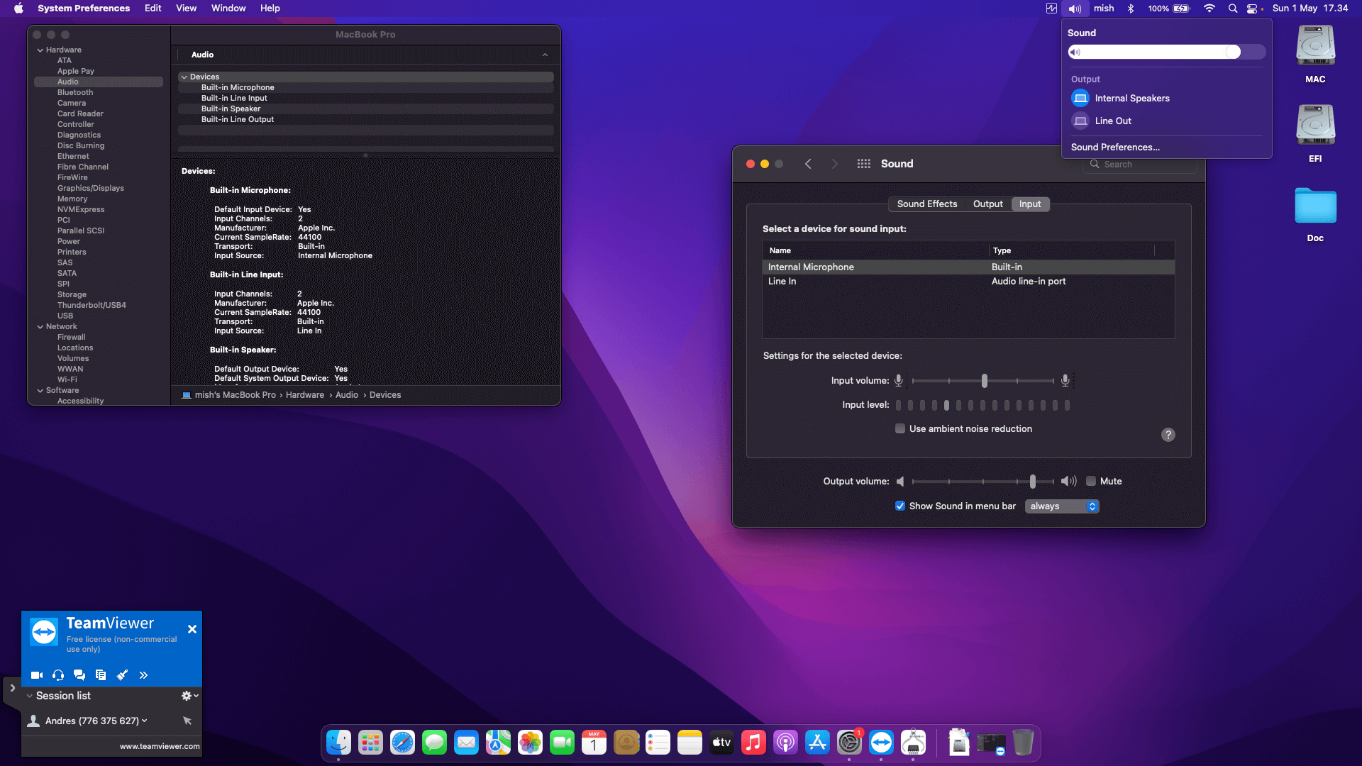Open www.teamviewer.com link
Image resolution: width=1362 pixels, height=766 pixels.
pos(160,746)
